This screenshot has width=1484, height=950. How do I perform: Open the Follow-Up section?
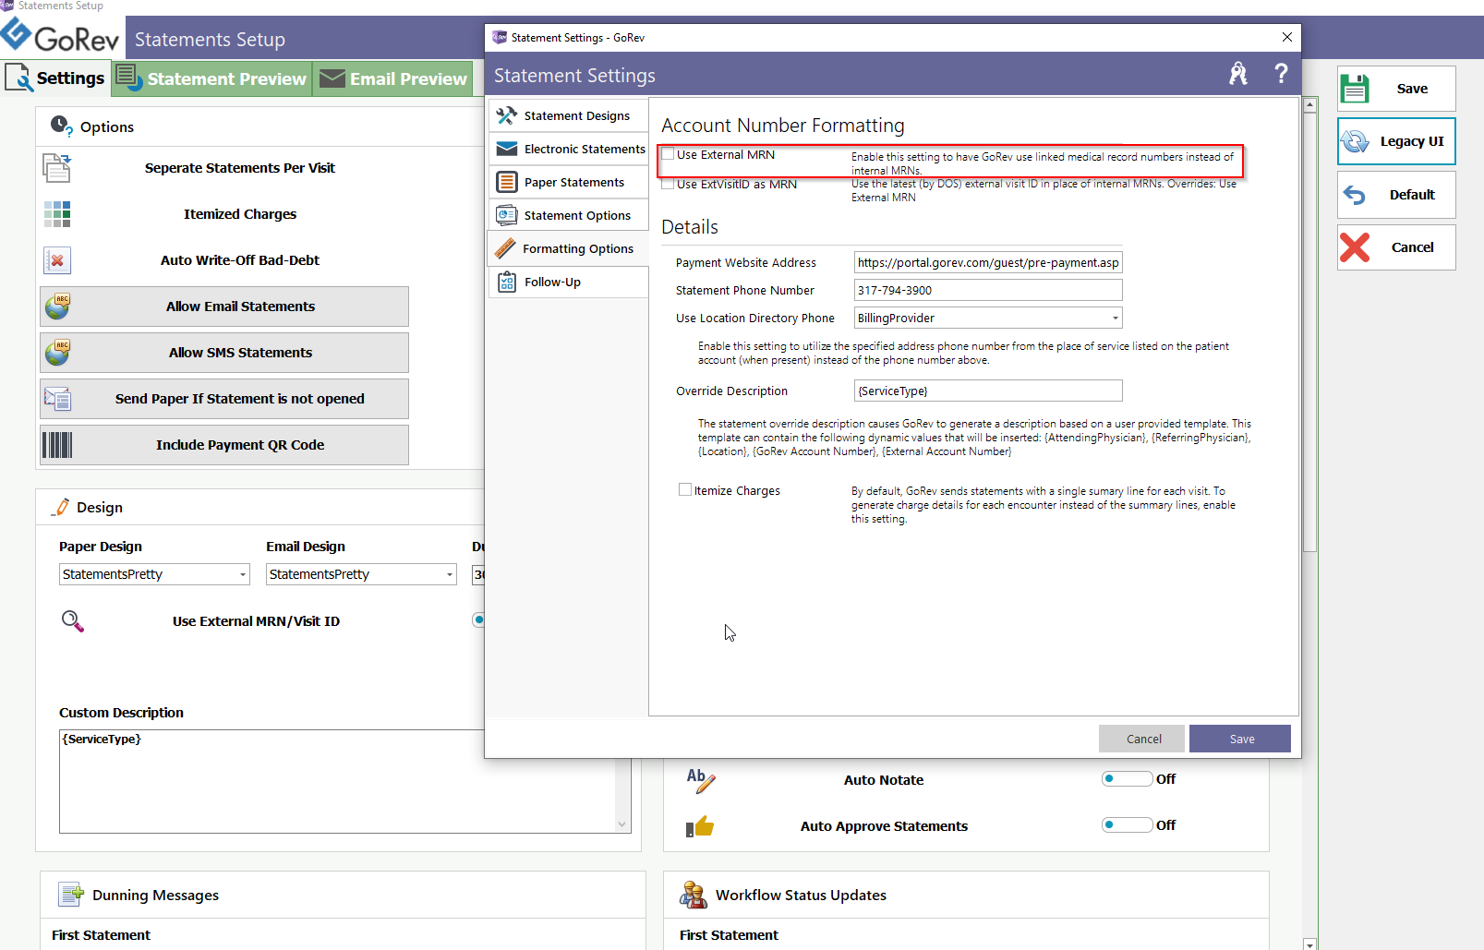568,282
